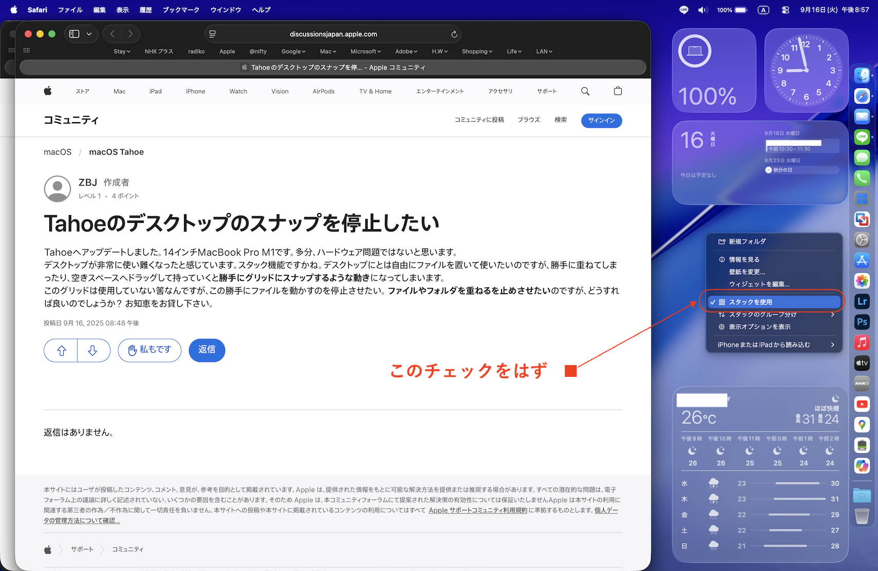878x571 pixels.
Task: Choose 壁紙を変更... from the context menu
Action: point(774,272)
